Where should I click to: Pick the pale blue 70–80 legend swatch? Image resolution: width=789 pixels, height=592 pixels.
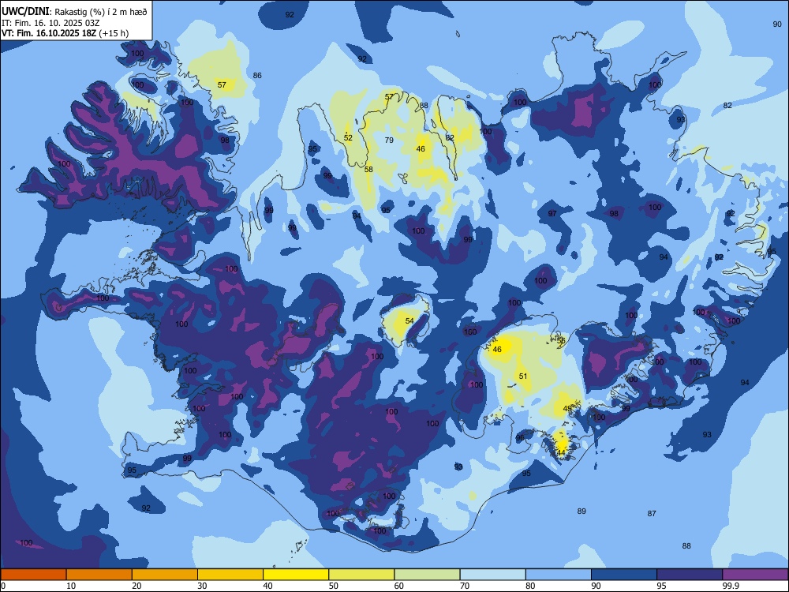pos(492,575)
